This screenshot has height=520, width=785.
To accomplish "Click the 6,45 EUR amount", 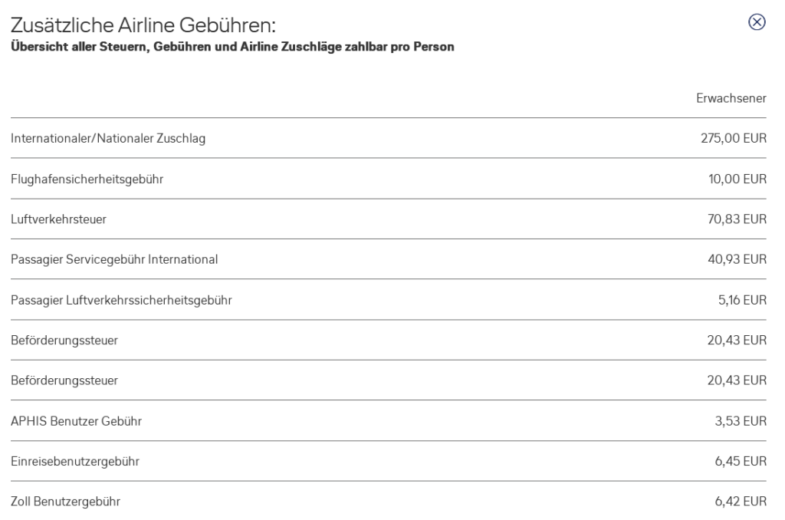I will tap(739, 461).
